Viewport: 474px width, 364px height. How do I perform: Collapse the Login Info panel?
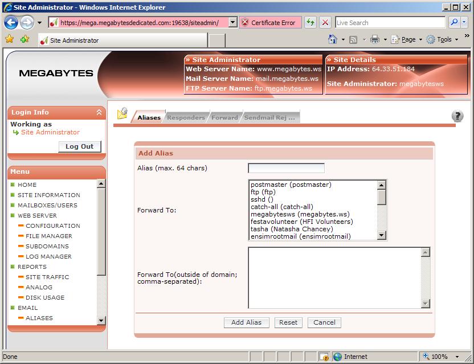pyautogui.click(x=99, y=113)
